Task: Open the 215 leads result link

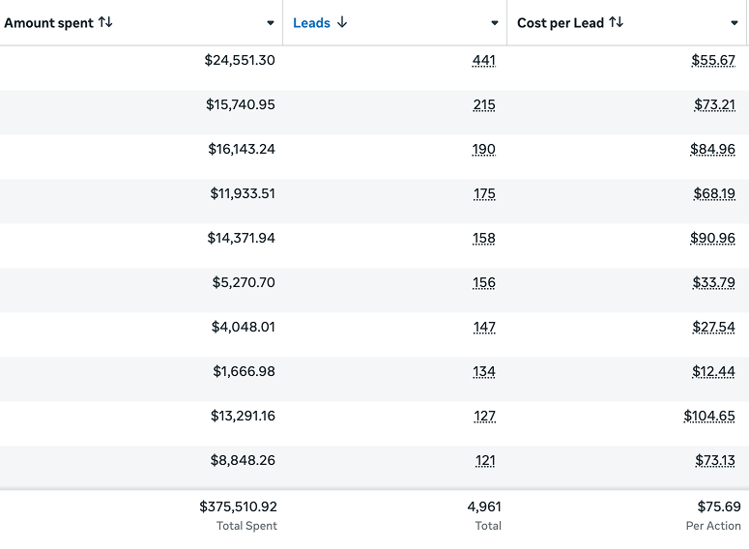Action: [x=483, y=105]
